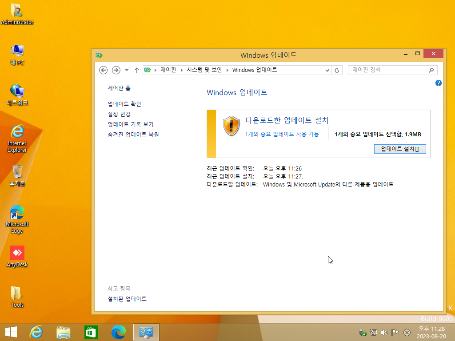The height and width of the screenshot is (341, 455).
Task: Go up one level with the up arrow
Action: pos(137,70)
